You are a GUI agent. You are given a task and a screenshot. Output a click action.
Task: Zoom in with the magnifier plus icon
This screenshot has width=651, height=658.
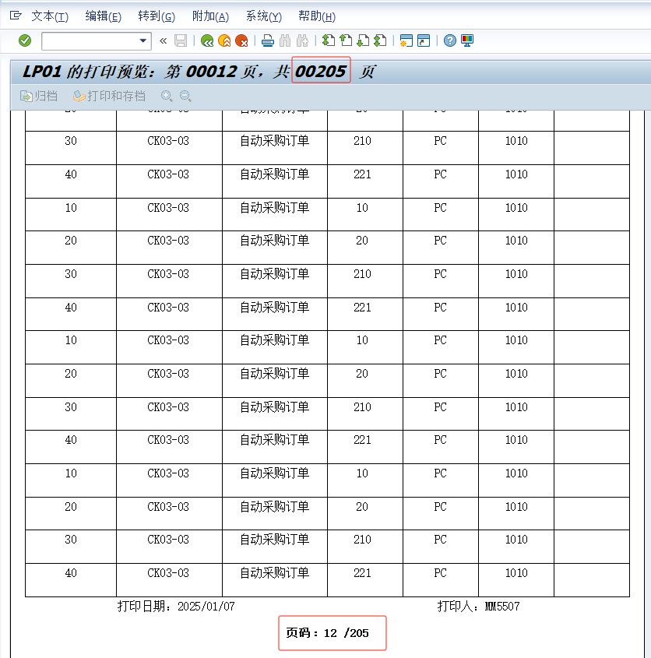click(x=167, y=96)
